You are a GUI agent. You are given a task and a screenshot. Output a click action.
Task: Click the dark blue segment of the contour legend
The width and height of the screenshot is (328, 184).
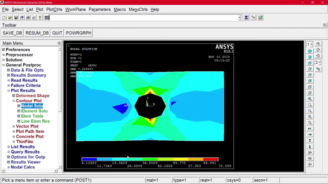[89, 159]
